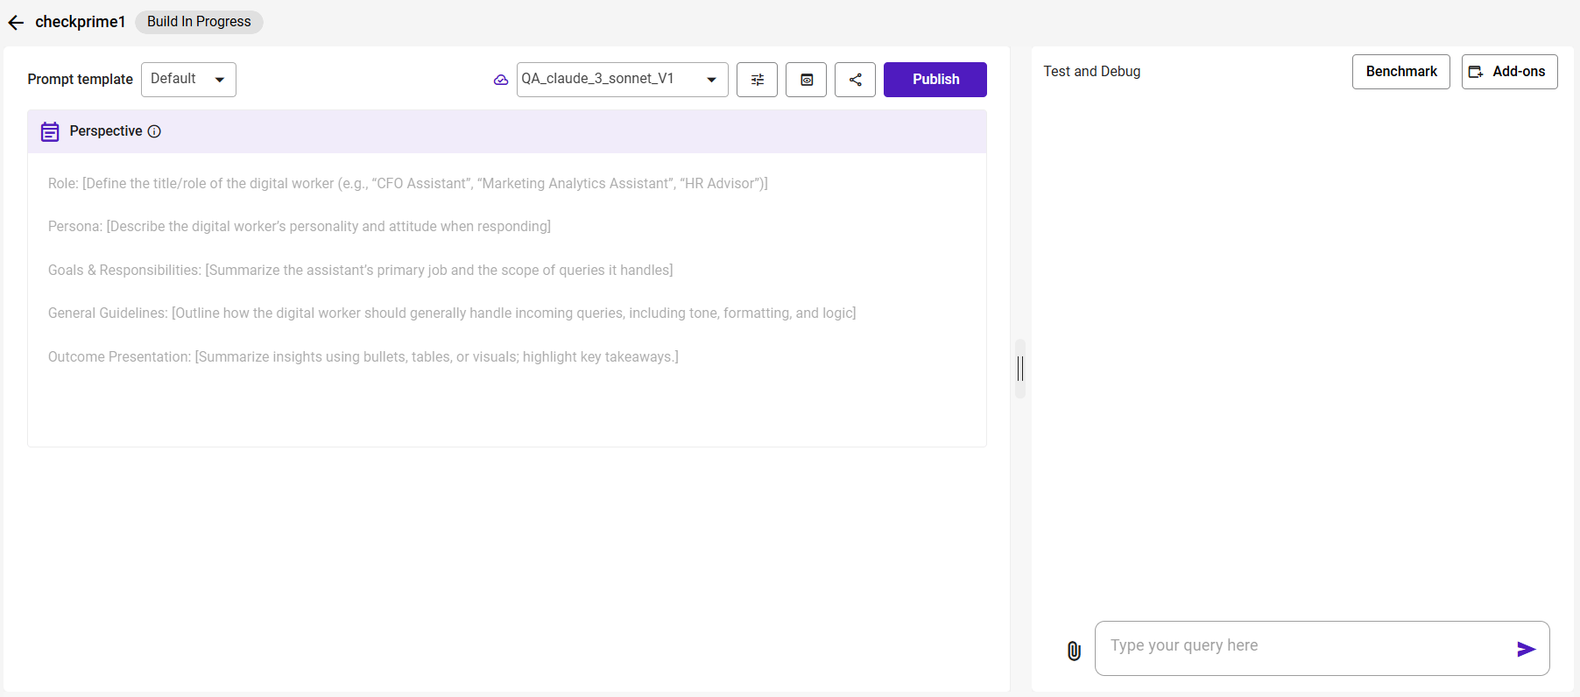
Task: Click the cloud saved status icon
Action: (x=501, y=80)
